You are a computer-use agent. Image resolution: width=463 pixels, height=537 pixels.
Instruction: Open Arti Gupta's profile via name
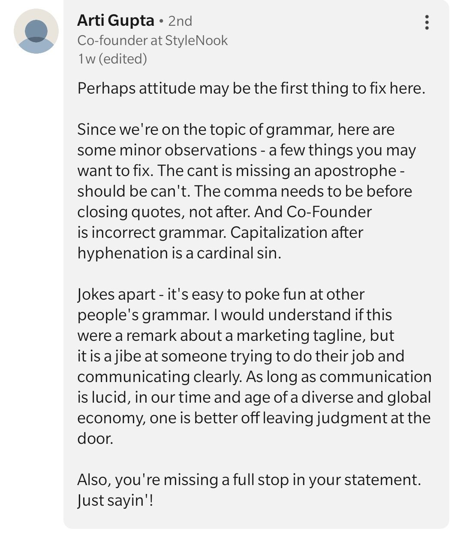tap(116, 21)
